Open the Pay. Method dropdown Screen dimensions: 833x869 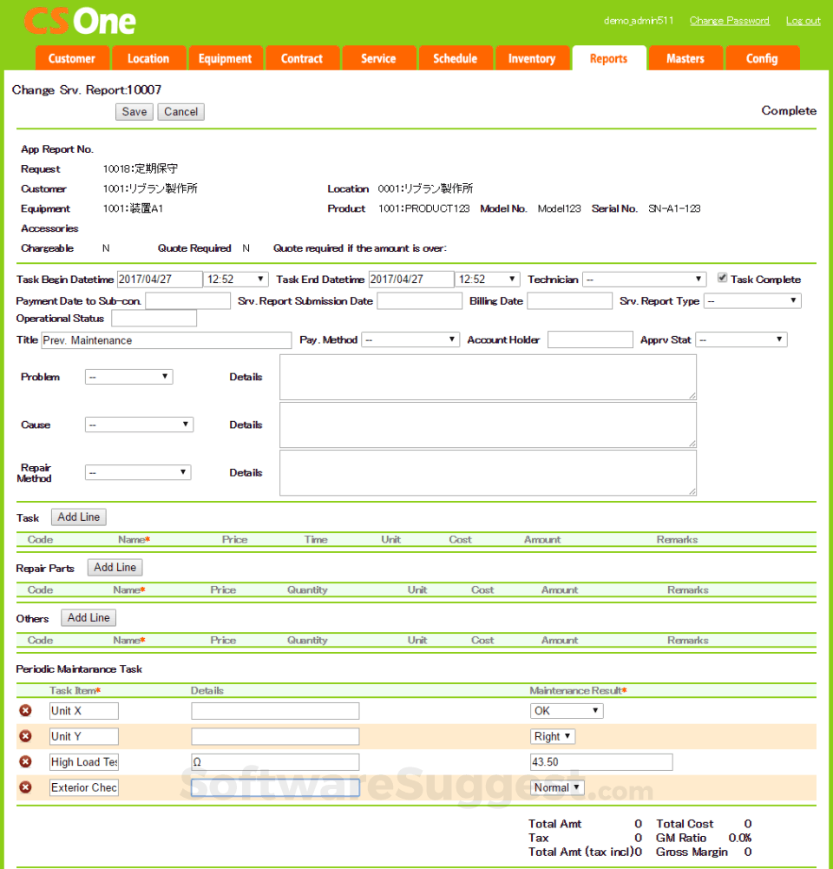coord(409,339)
